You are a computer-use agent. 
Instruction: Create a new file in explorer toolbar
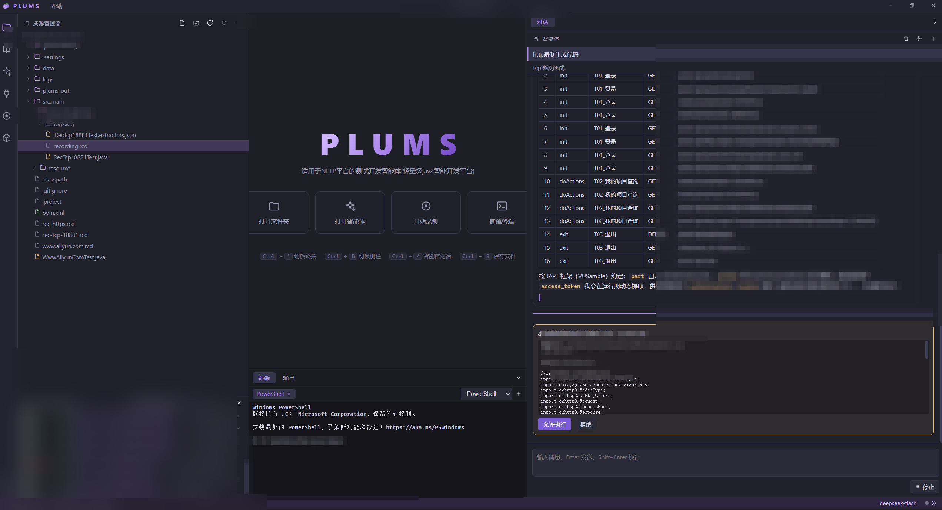(182, 23)
